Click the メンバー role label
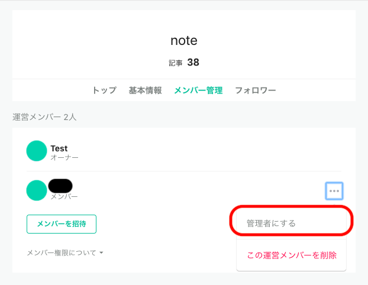 pos(64,196)
